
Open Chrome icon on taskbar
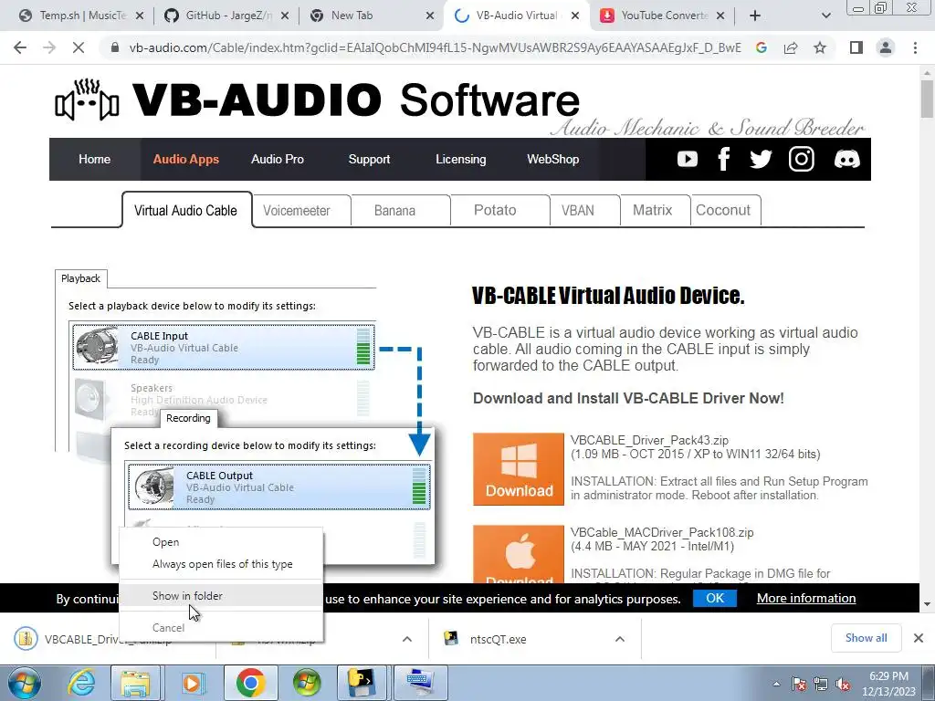[x=250, y=683]
